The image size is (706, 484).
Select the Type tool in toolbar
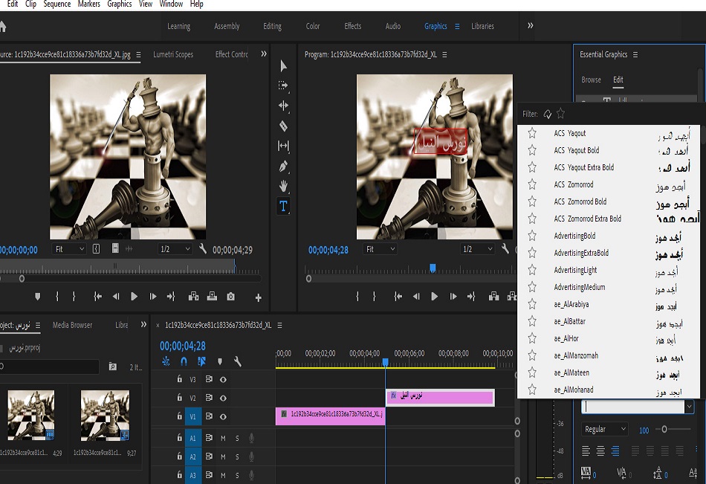pos(283,206)
